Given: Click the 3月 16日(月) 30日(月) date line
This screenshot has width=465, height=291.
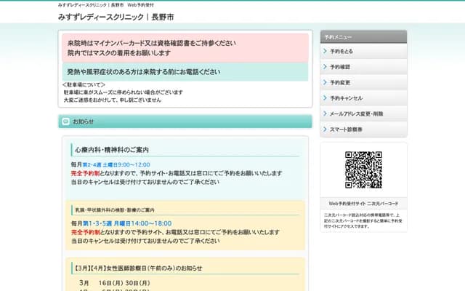Looking at the screenshot, I should tap(115, 283).
